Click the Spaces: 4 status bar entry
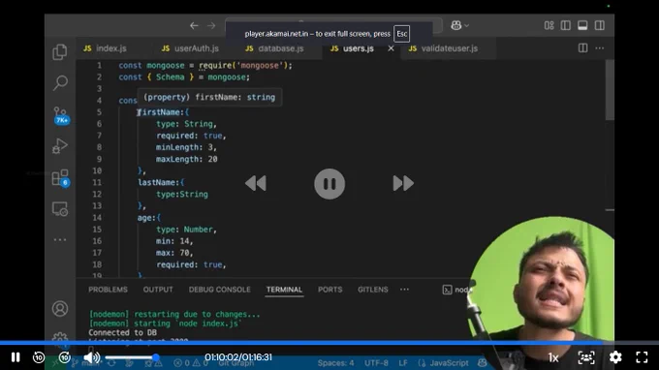This screenshot has height=370, width=659. coord(335,363)
